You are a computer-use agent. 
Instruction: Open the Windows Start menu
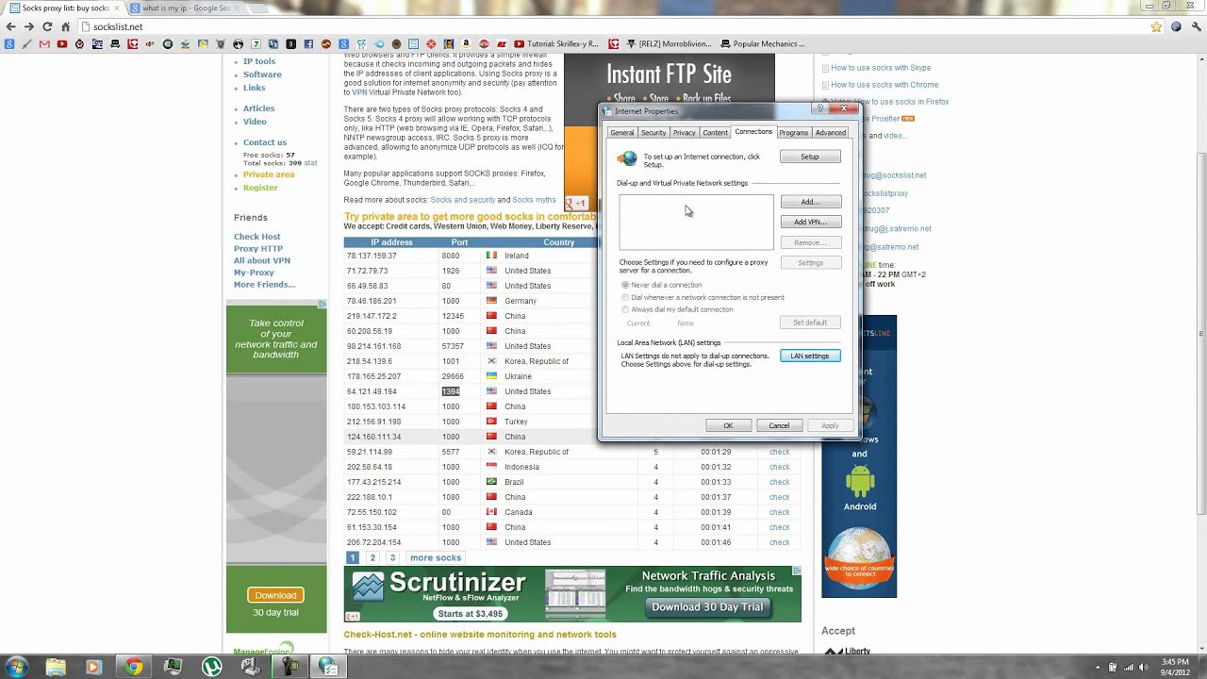(17, 667)
